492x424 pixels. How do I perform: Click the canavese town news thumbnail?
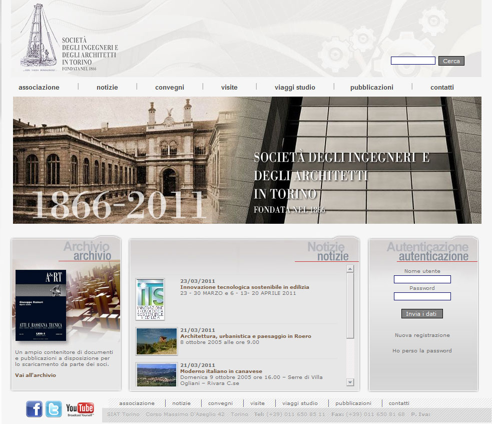click(157, 375)
